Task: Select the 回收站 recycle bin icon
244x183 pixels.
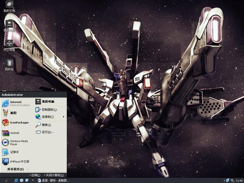Action: tap(9, 65)
